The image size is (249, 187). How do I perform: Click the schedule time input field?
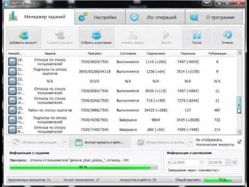point(216,163)
